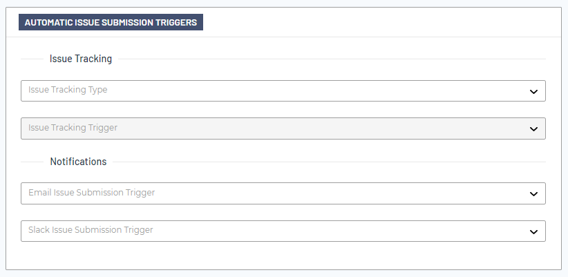Open the Email Issue Submission Trigger dropdown

[x=276, y=193]
